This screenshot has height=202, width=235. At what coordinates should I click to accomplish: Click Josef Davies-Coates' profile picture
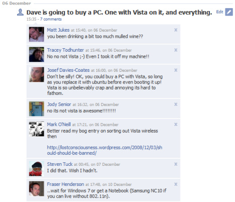coord(37,74)
